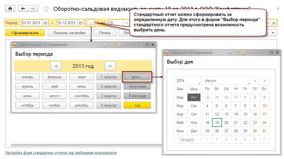Viewport: 284px width, 159px height.
Task: Advance to next month in day calendar
Action: (x=264, y=81)
